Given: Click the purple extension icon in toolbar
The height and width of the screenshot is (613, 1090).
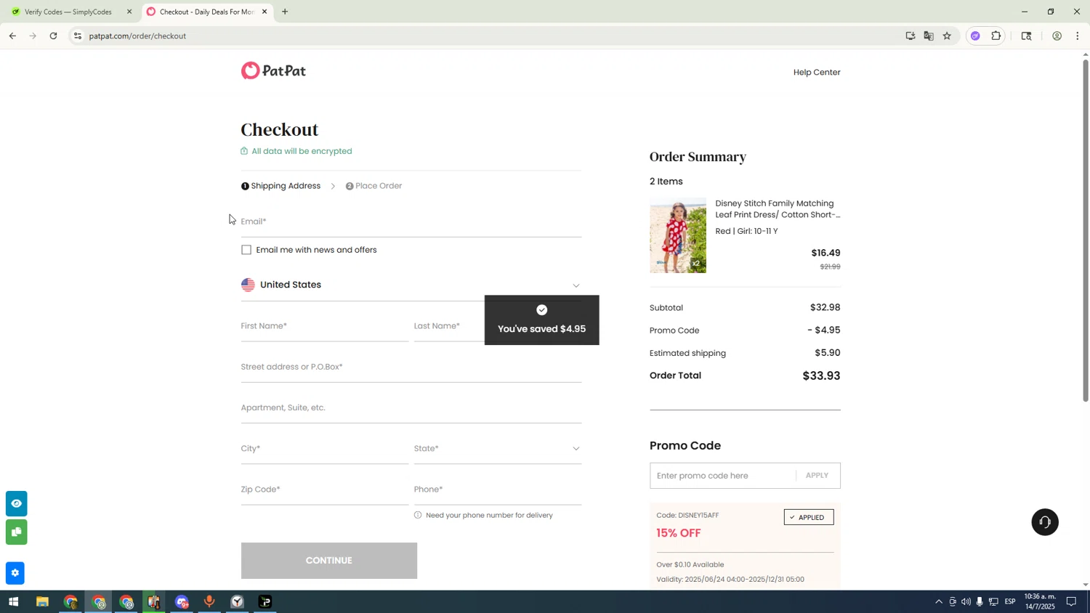Looking at the screenshot, I should coord(976,36).
